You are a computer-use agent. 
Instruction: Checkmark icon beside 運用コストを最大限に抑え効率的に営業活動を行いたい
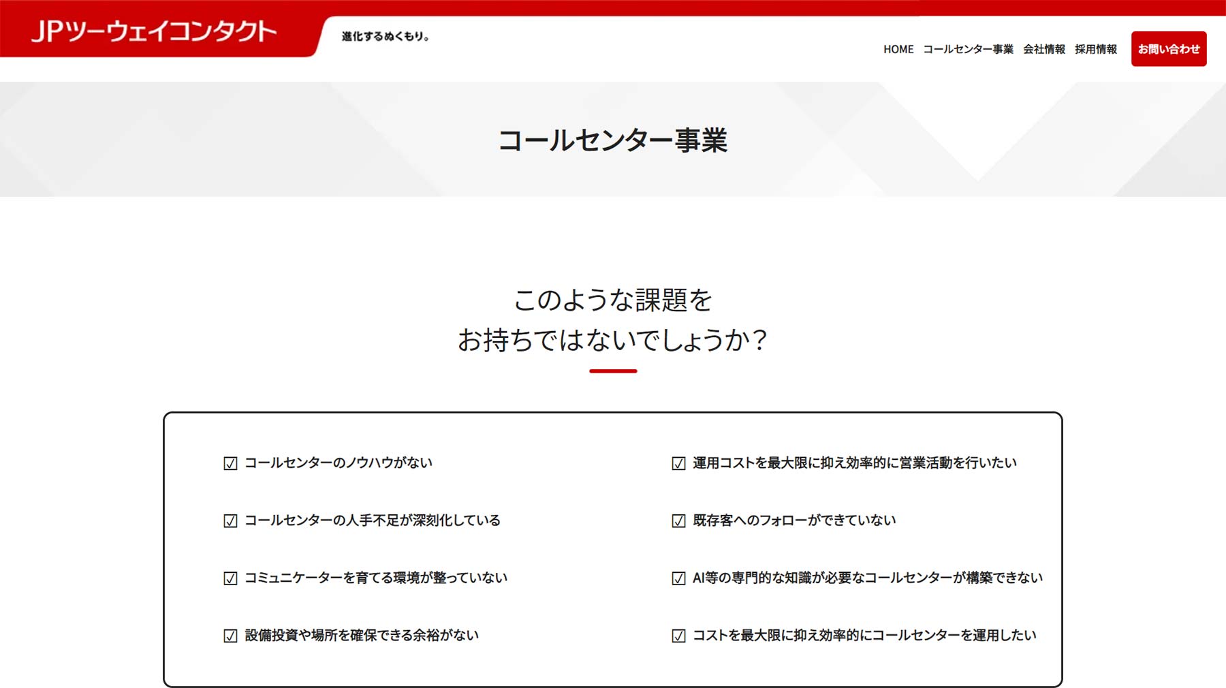678,463
